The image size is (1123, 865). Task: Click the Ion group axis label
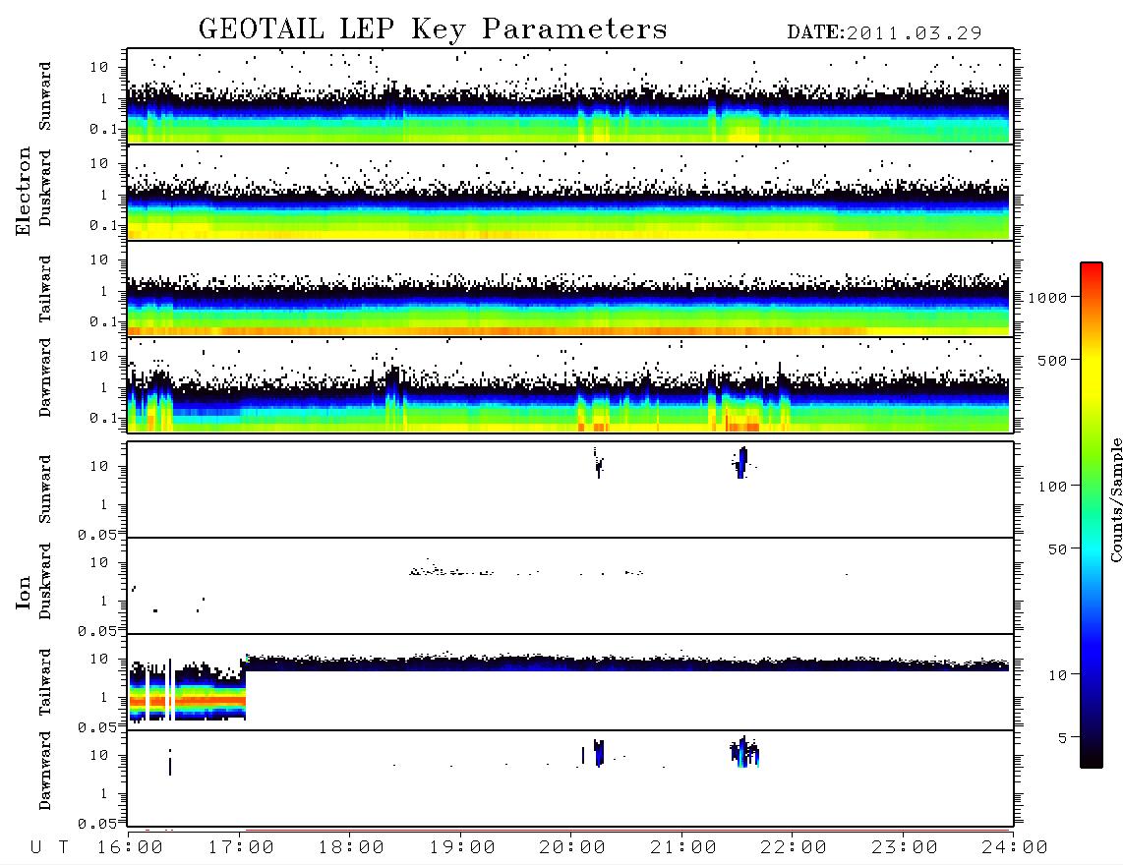point(24,593)
